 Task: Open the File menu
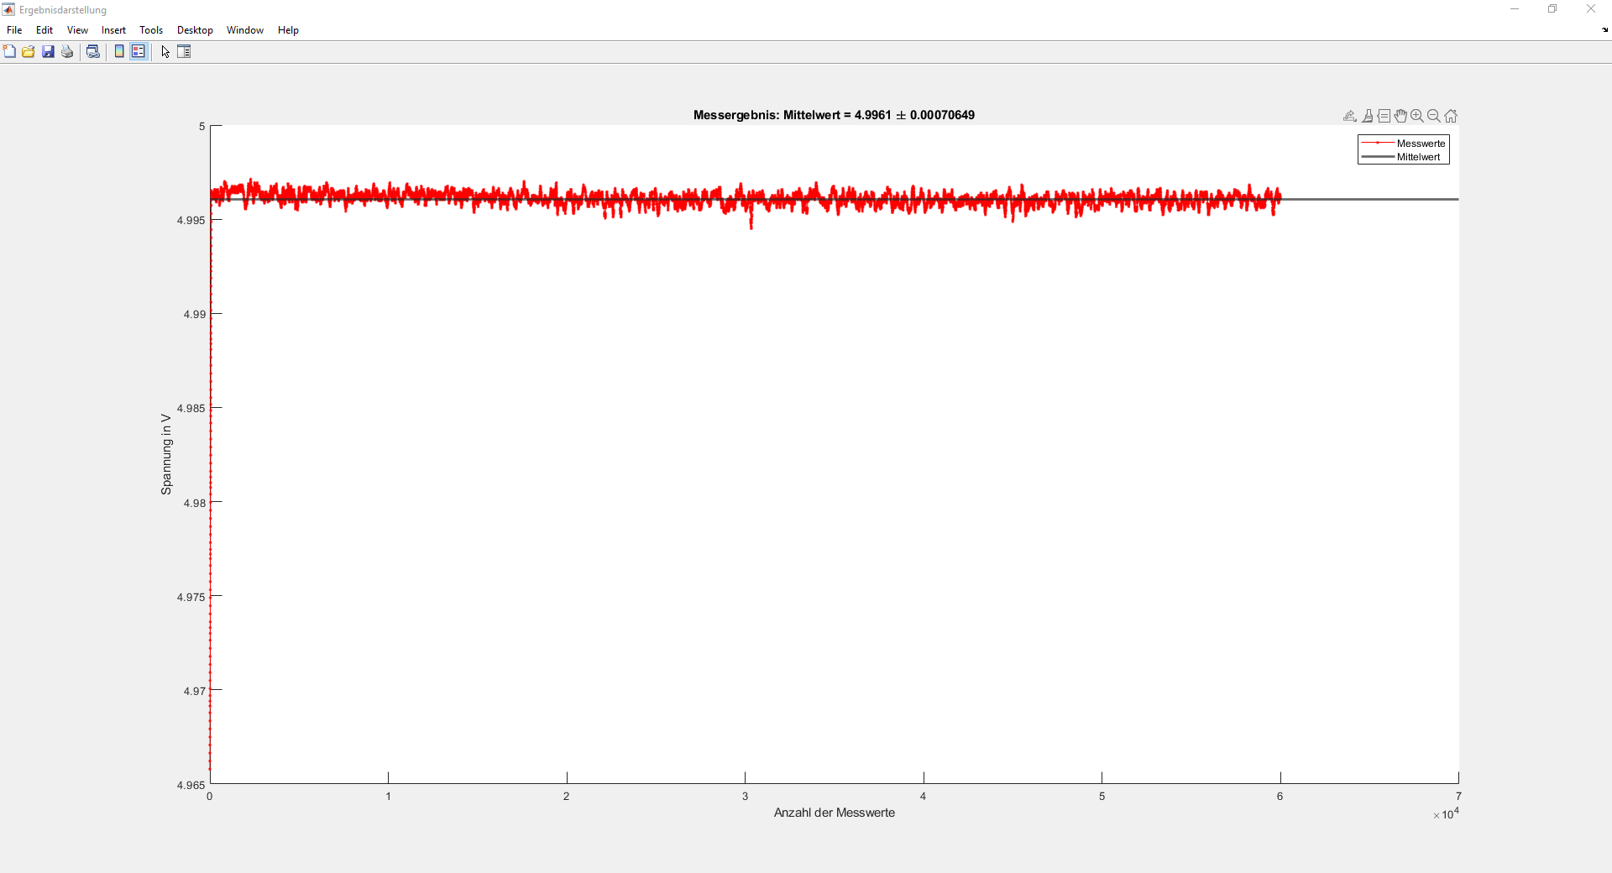coord(14,30)
